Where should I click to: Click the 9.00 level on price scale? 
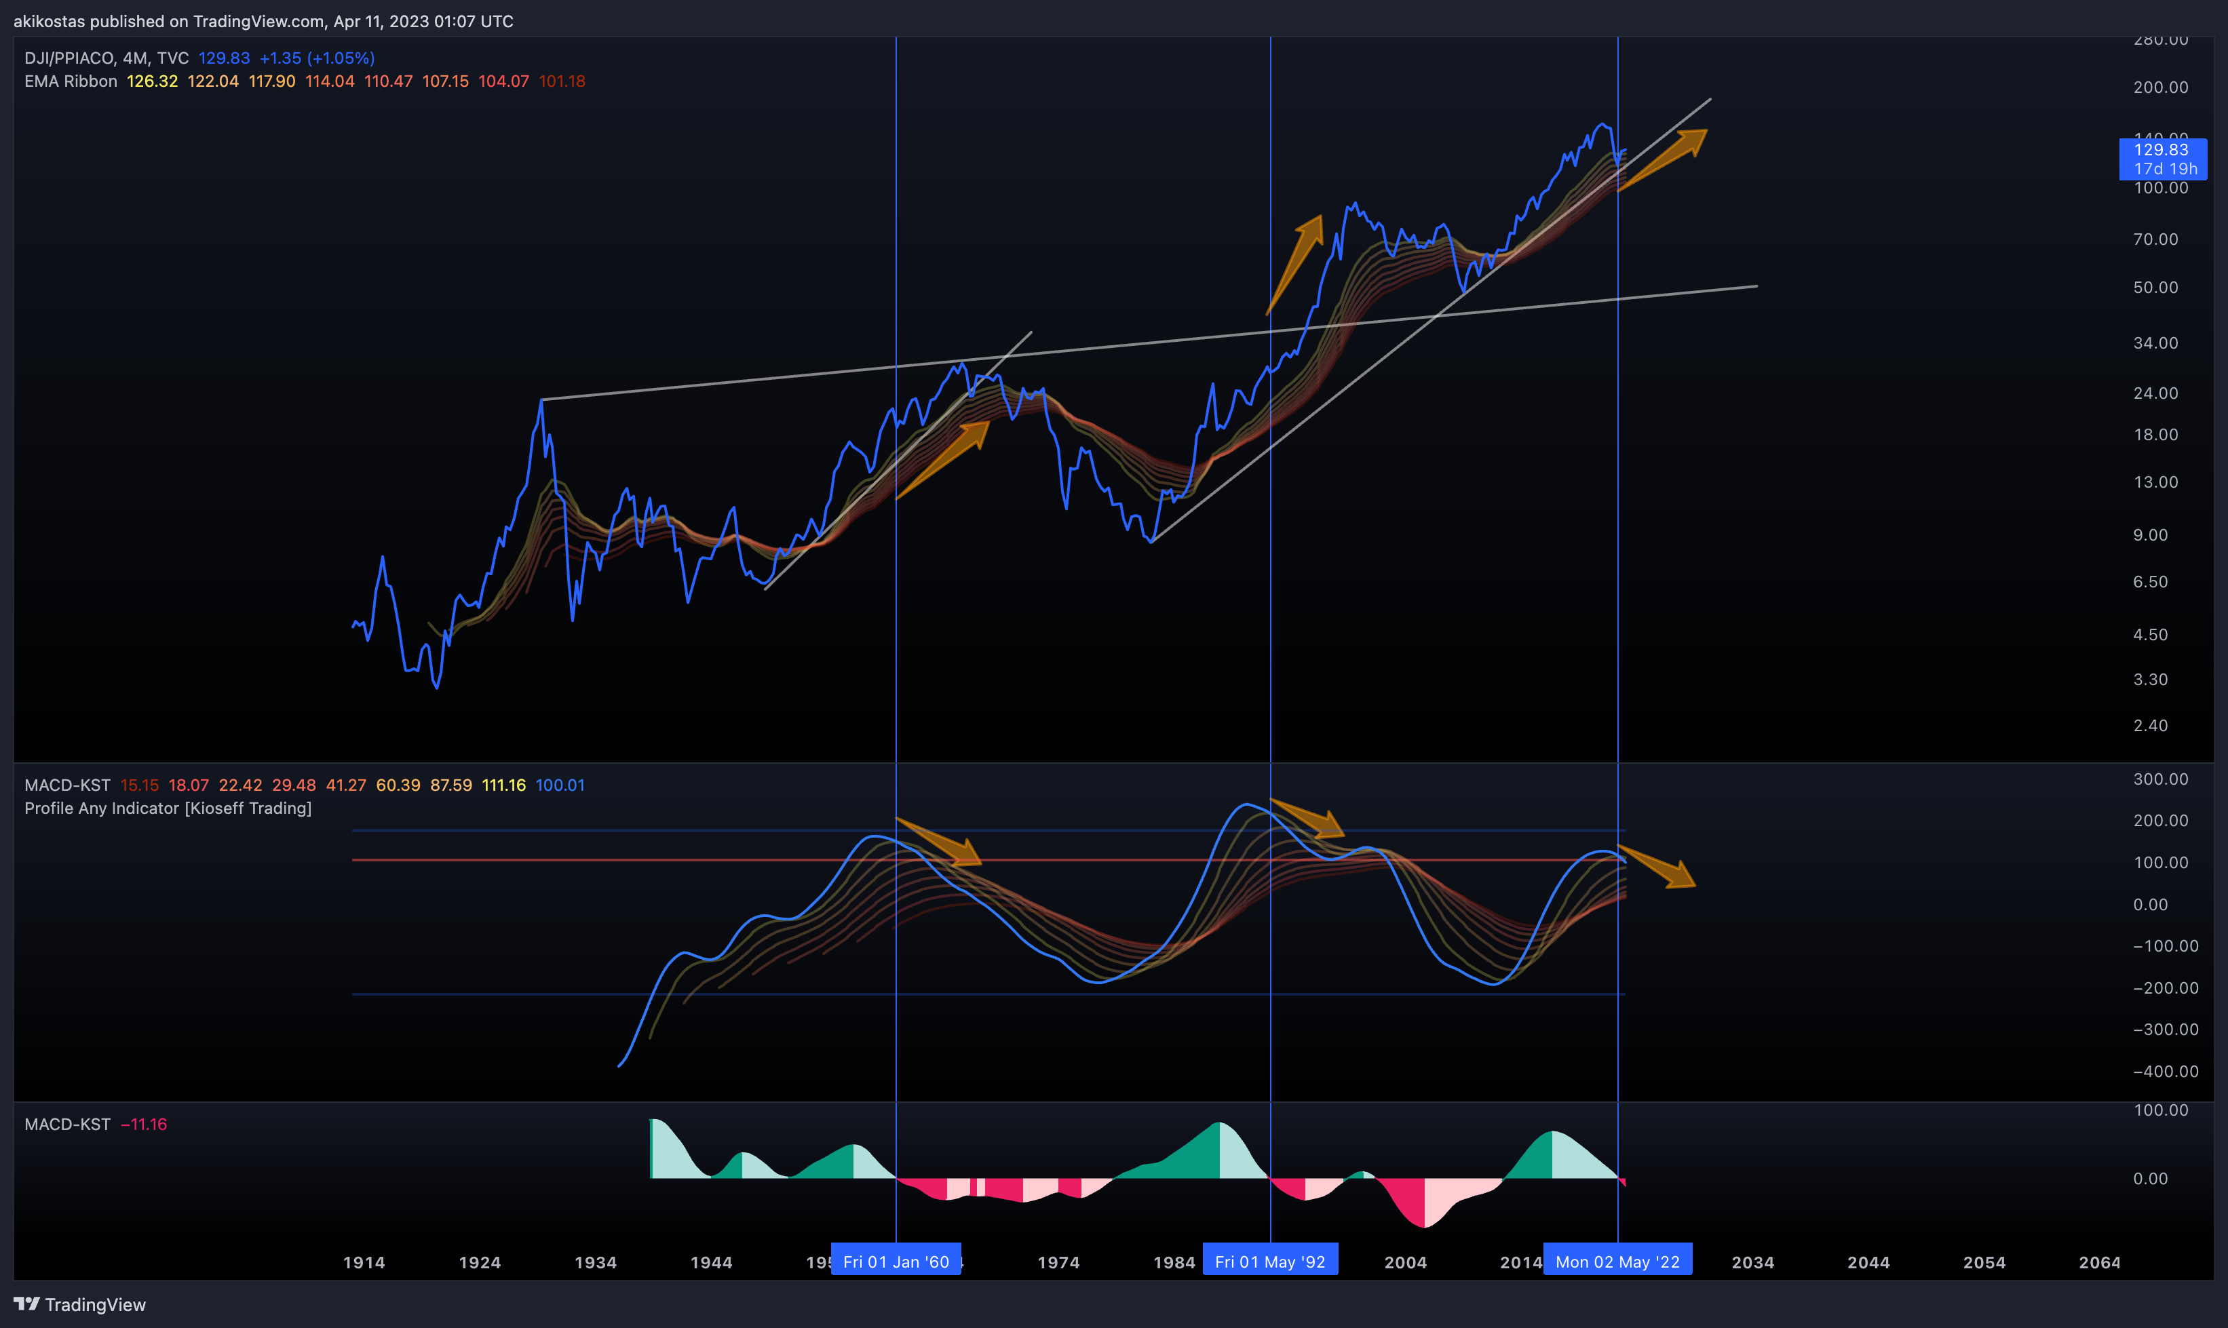(x=2150, y=535)
